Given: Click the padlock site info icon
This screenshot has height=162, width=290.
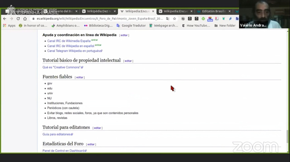Looking at the screenshot, I should click(x=34, y=18).
